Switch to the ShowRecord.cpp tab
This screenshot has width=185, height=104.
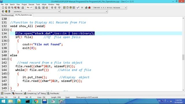click(x=8, y=15)
